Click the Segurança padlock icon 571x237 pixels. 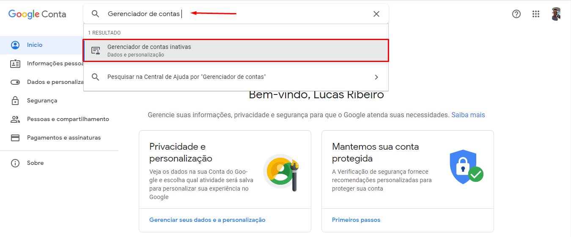pos(15,101)
